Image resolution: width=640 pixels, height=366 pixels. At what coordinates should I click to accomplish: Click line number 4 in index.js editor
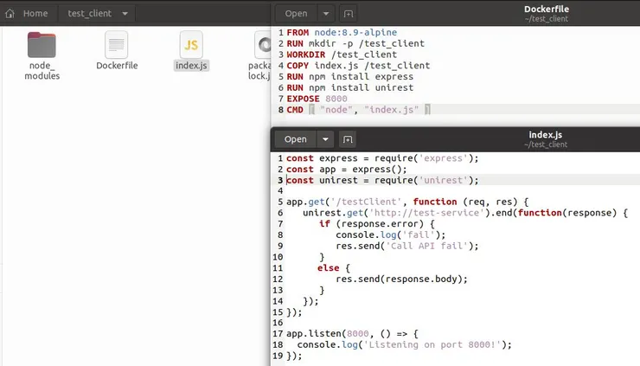280,190
